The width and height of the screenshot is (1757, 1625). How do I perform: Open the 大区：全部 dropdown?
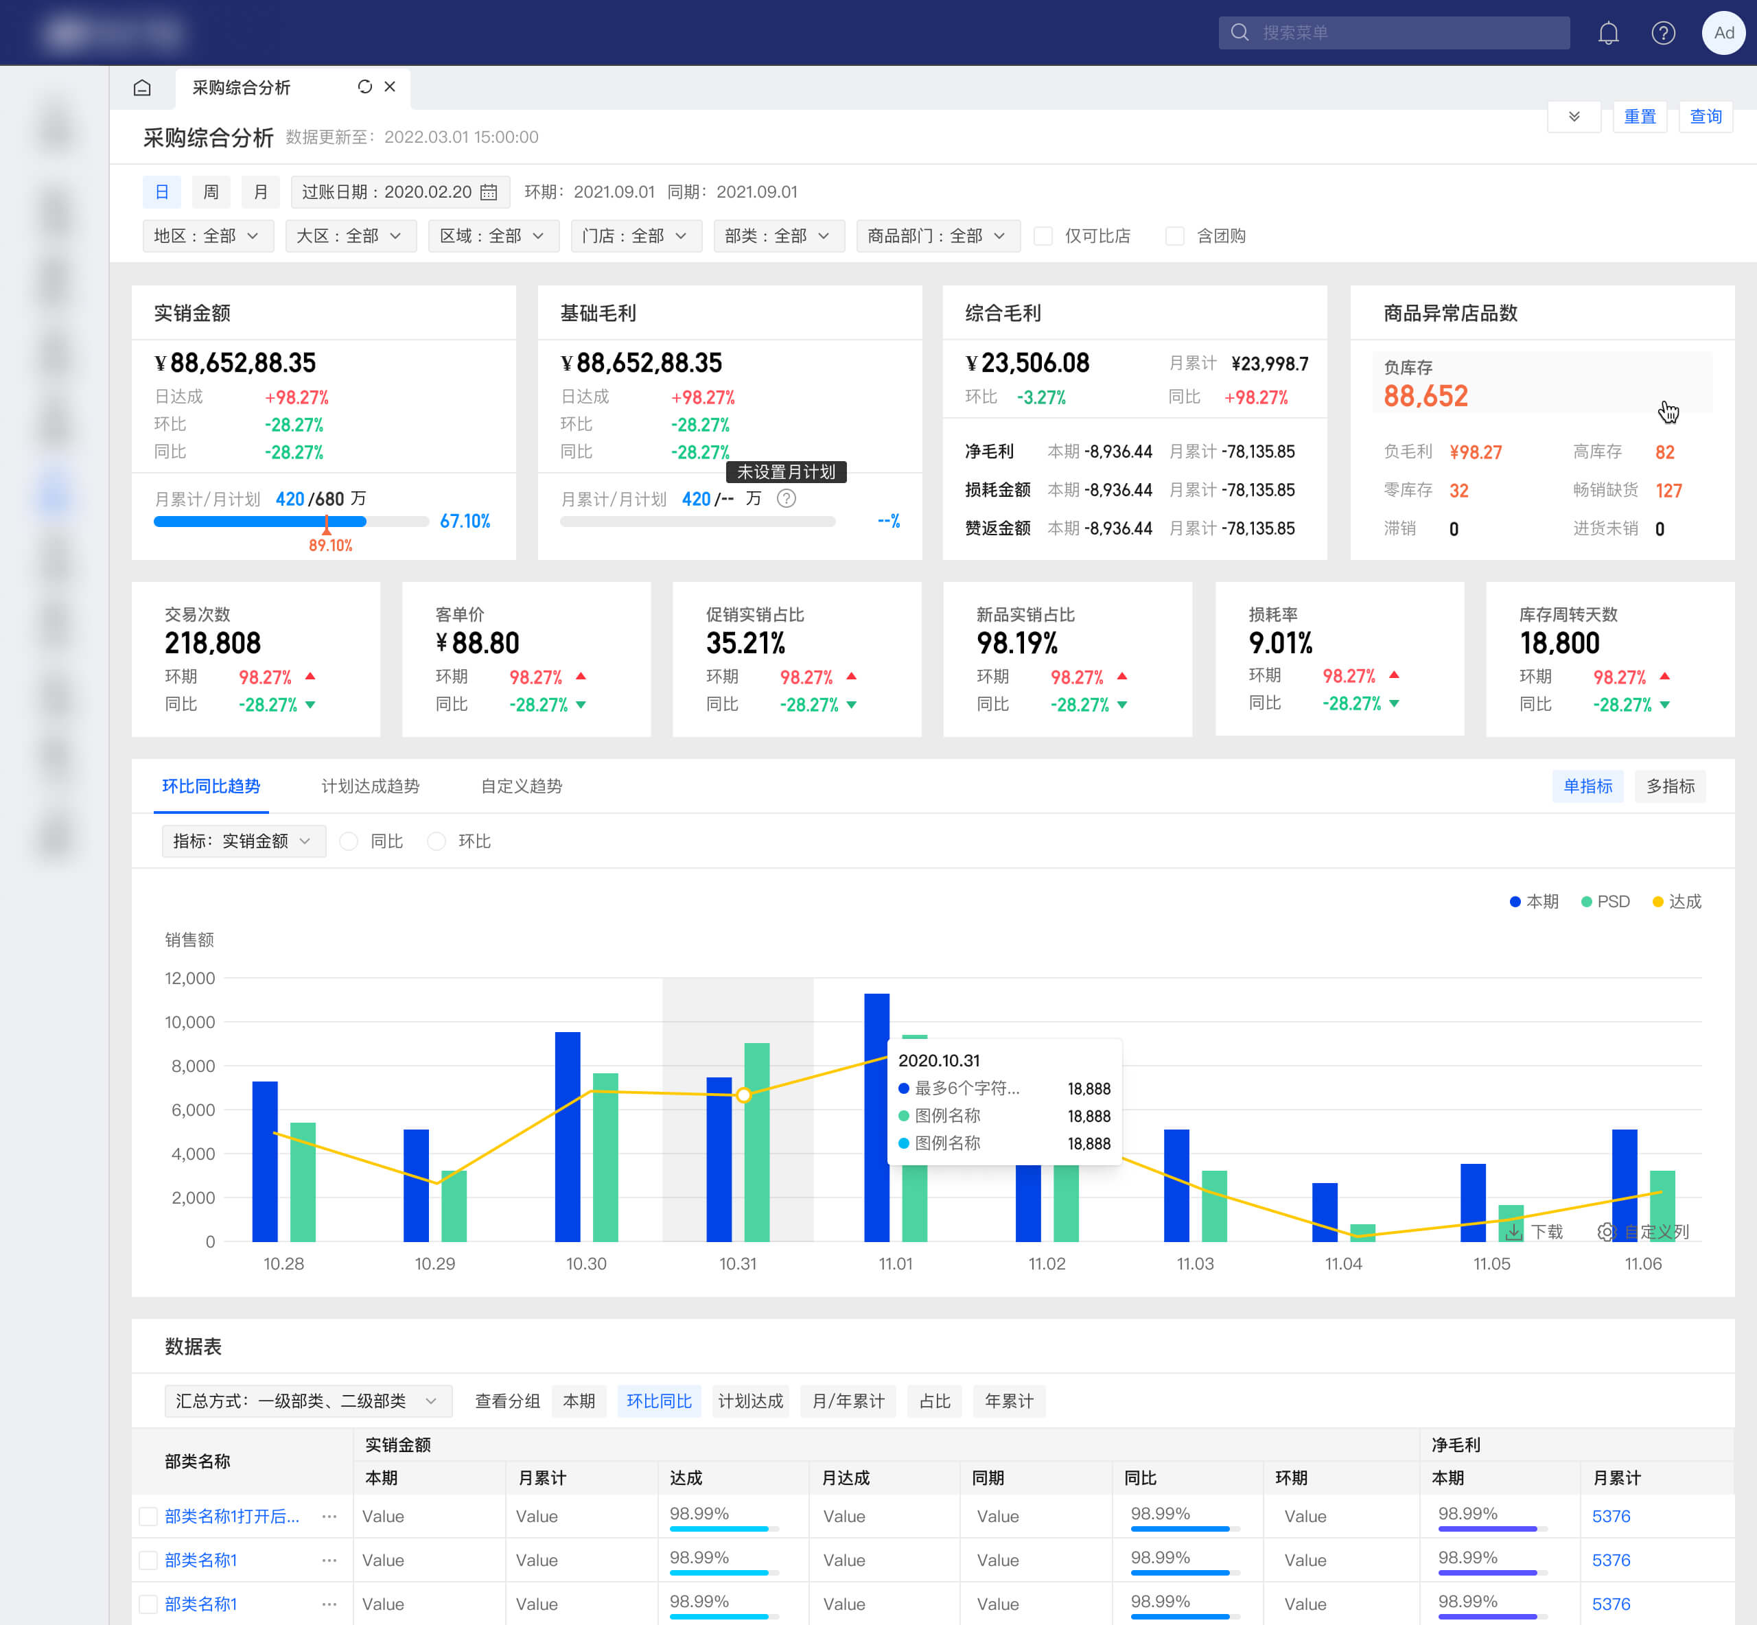(x=350, y=235)
